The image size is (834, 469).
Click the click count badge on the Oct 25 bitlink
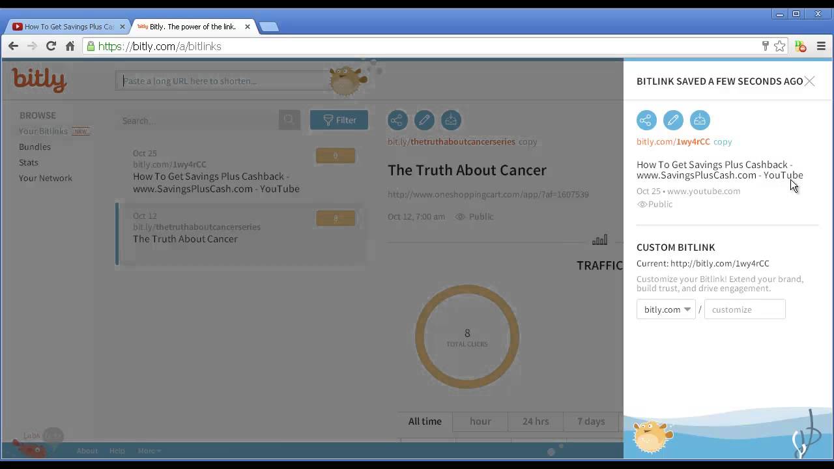click(x=336, y=156)
